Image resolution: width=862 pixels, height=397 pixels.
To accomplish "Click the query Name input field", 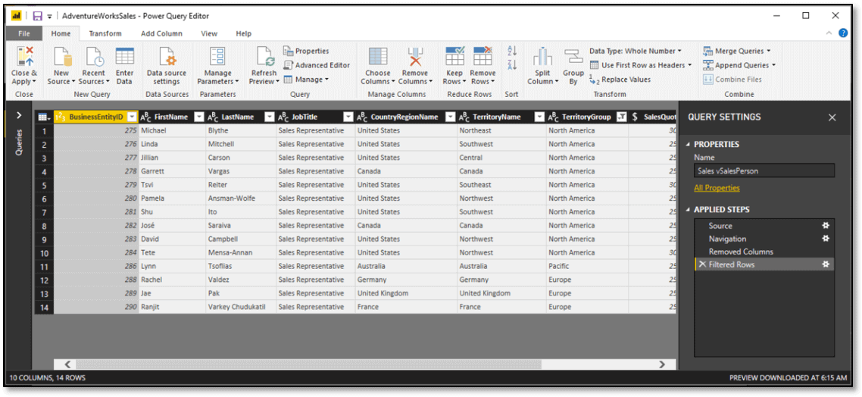I will (x=764, y=170).
